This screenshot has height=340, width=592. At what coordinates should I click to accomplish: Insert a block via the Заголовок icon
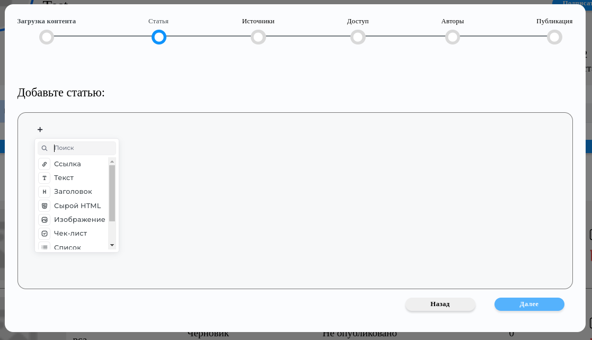pyautogui.click(x=44, y=192)
